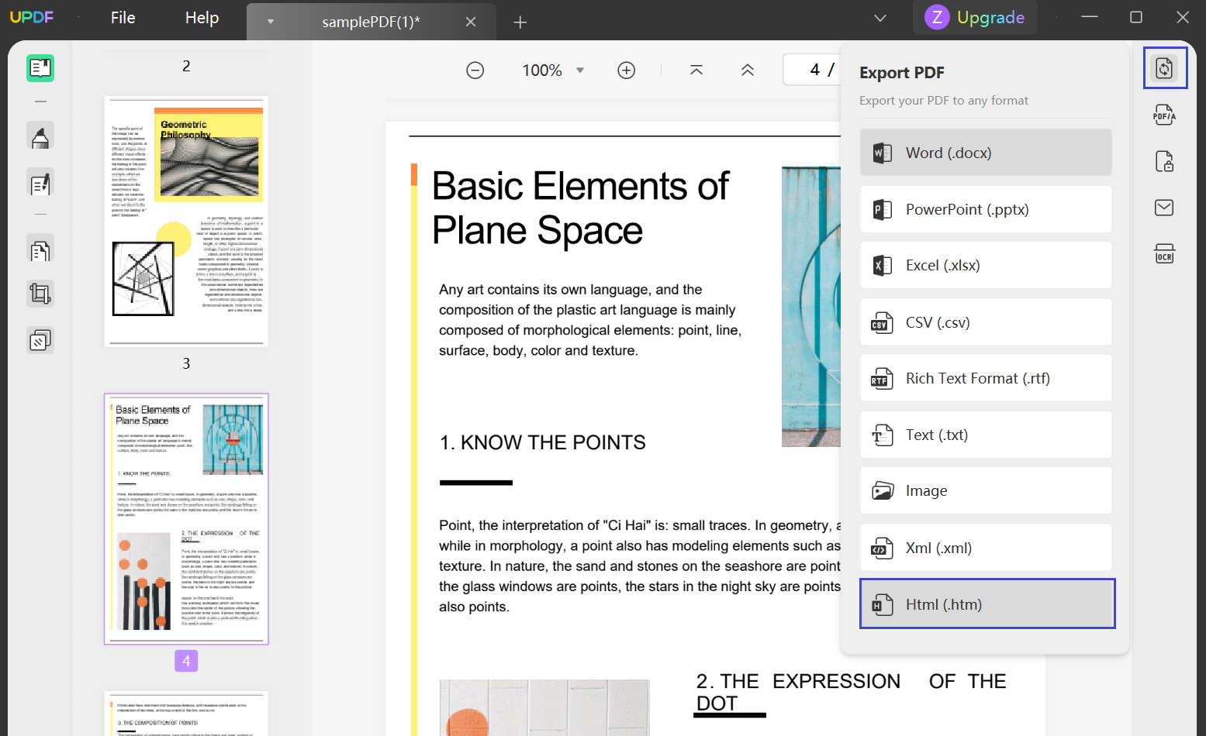Export to Rich Text Format (.rtf)

986,378
